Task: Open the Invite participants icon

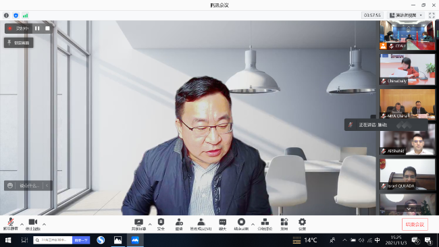Action: (179, 224)
